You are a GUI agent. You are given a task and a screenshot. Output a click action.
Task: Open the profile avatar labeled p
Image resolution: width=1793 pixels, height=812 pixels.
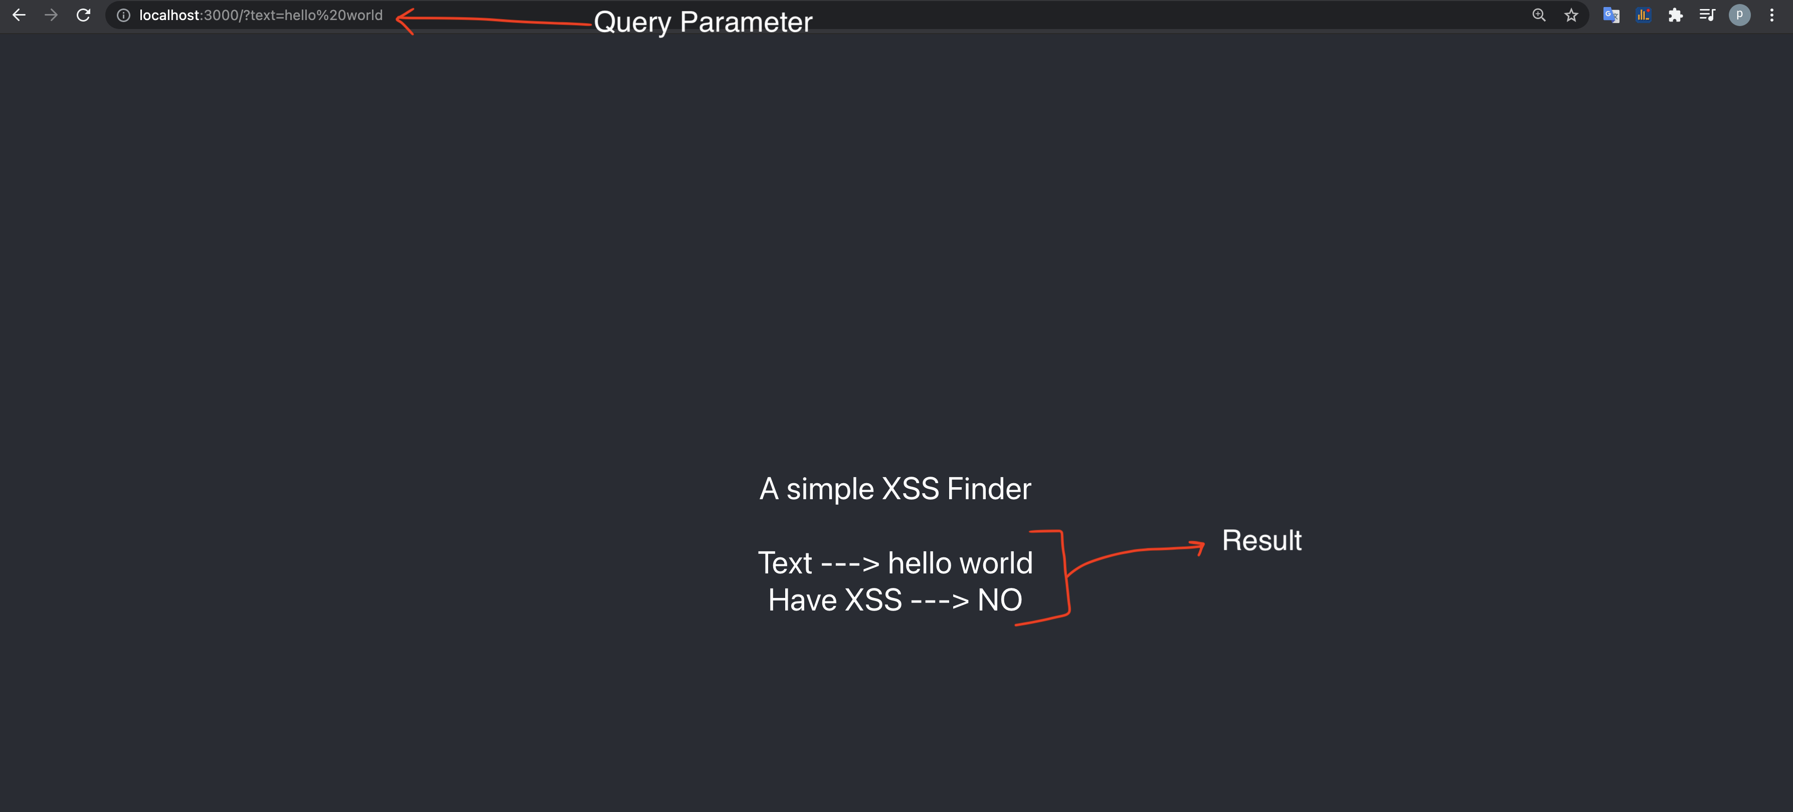click(x=1739, y=15)
